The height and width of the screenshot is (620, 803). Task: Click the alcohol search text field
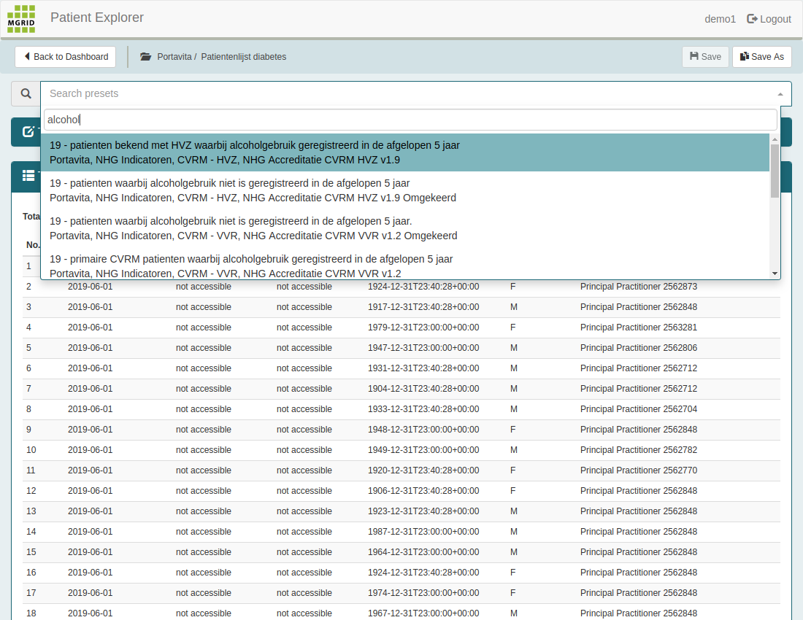click(410, 120)
